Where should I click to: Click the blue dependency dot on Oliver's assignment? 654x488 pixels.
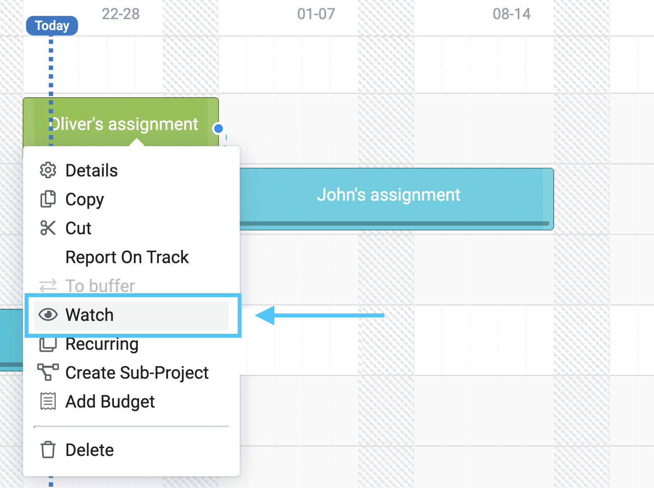tap(219, 128)
